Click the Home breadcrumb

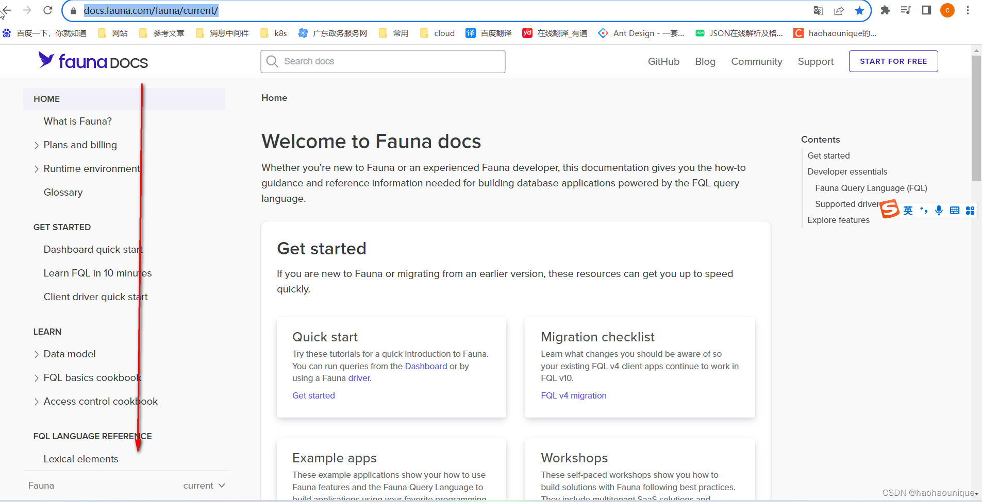274,98
